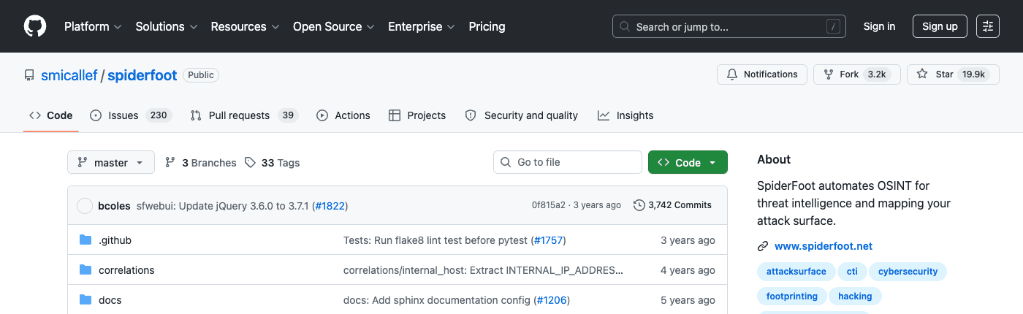Click the .github row folder icon
Screen dimensions: 1023x314
point(85,240)
